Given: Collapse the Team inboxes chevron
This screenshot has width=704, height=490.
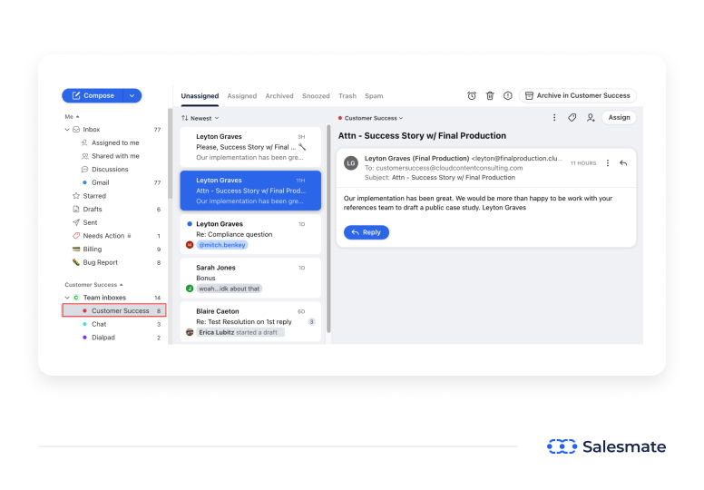Looking at the screenshot, I should click(x=67, y=298).
